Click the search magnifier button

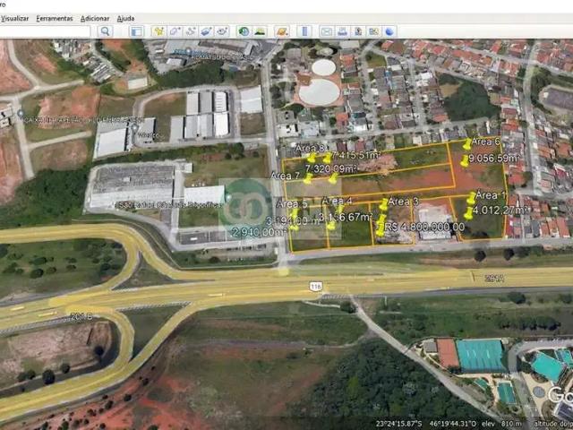pyautogui.click(x=105, y=31)
